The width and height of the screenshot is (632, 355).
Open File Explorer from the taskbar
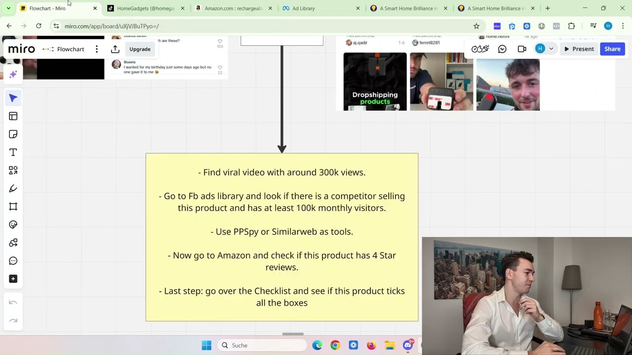click(390, 345)
